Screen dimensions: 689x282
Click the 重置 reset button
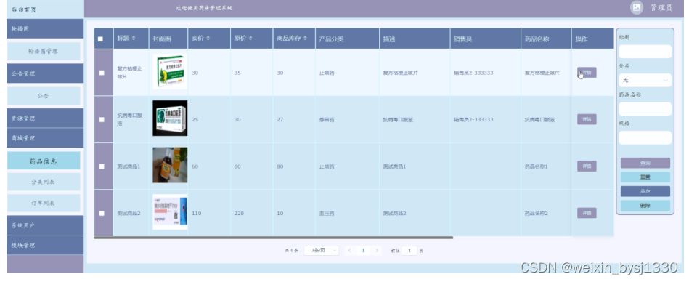pos(645,177)
